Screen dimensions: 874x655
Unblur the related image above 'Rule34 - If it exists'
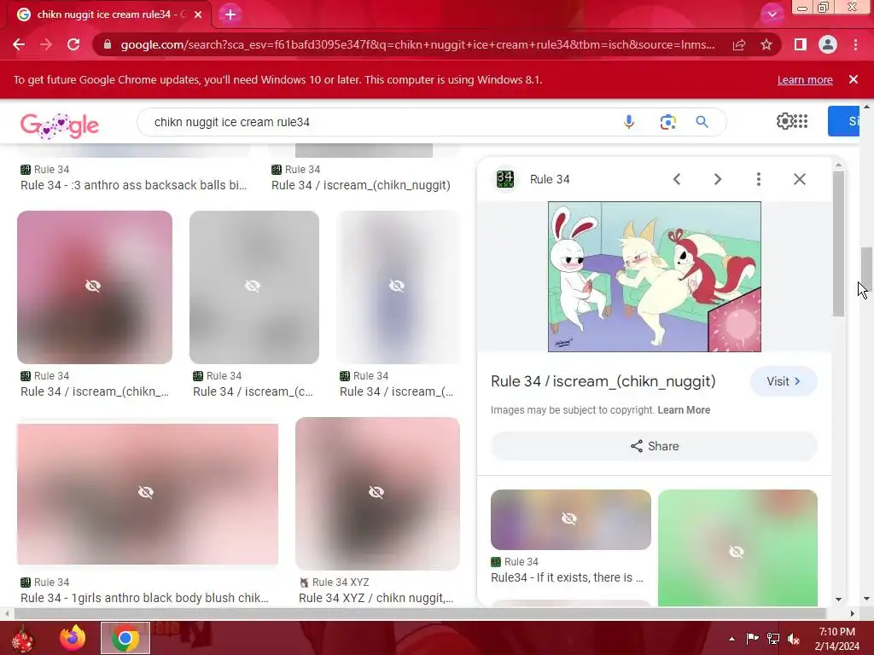[x=571, y=519]
